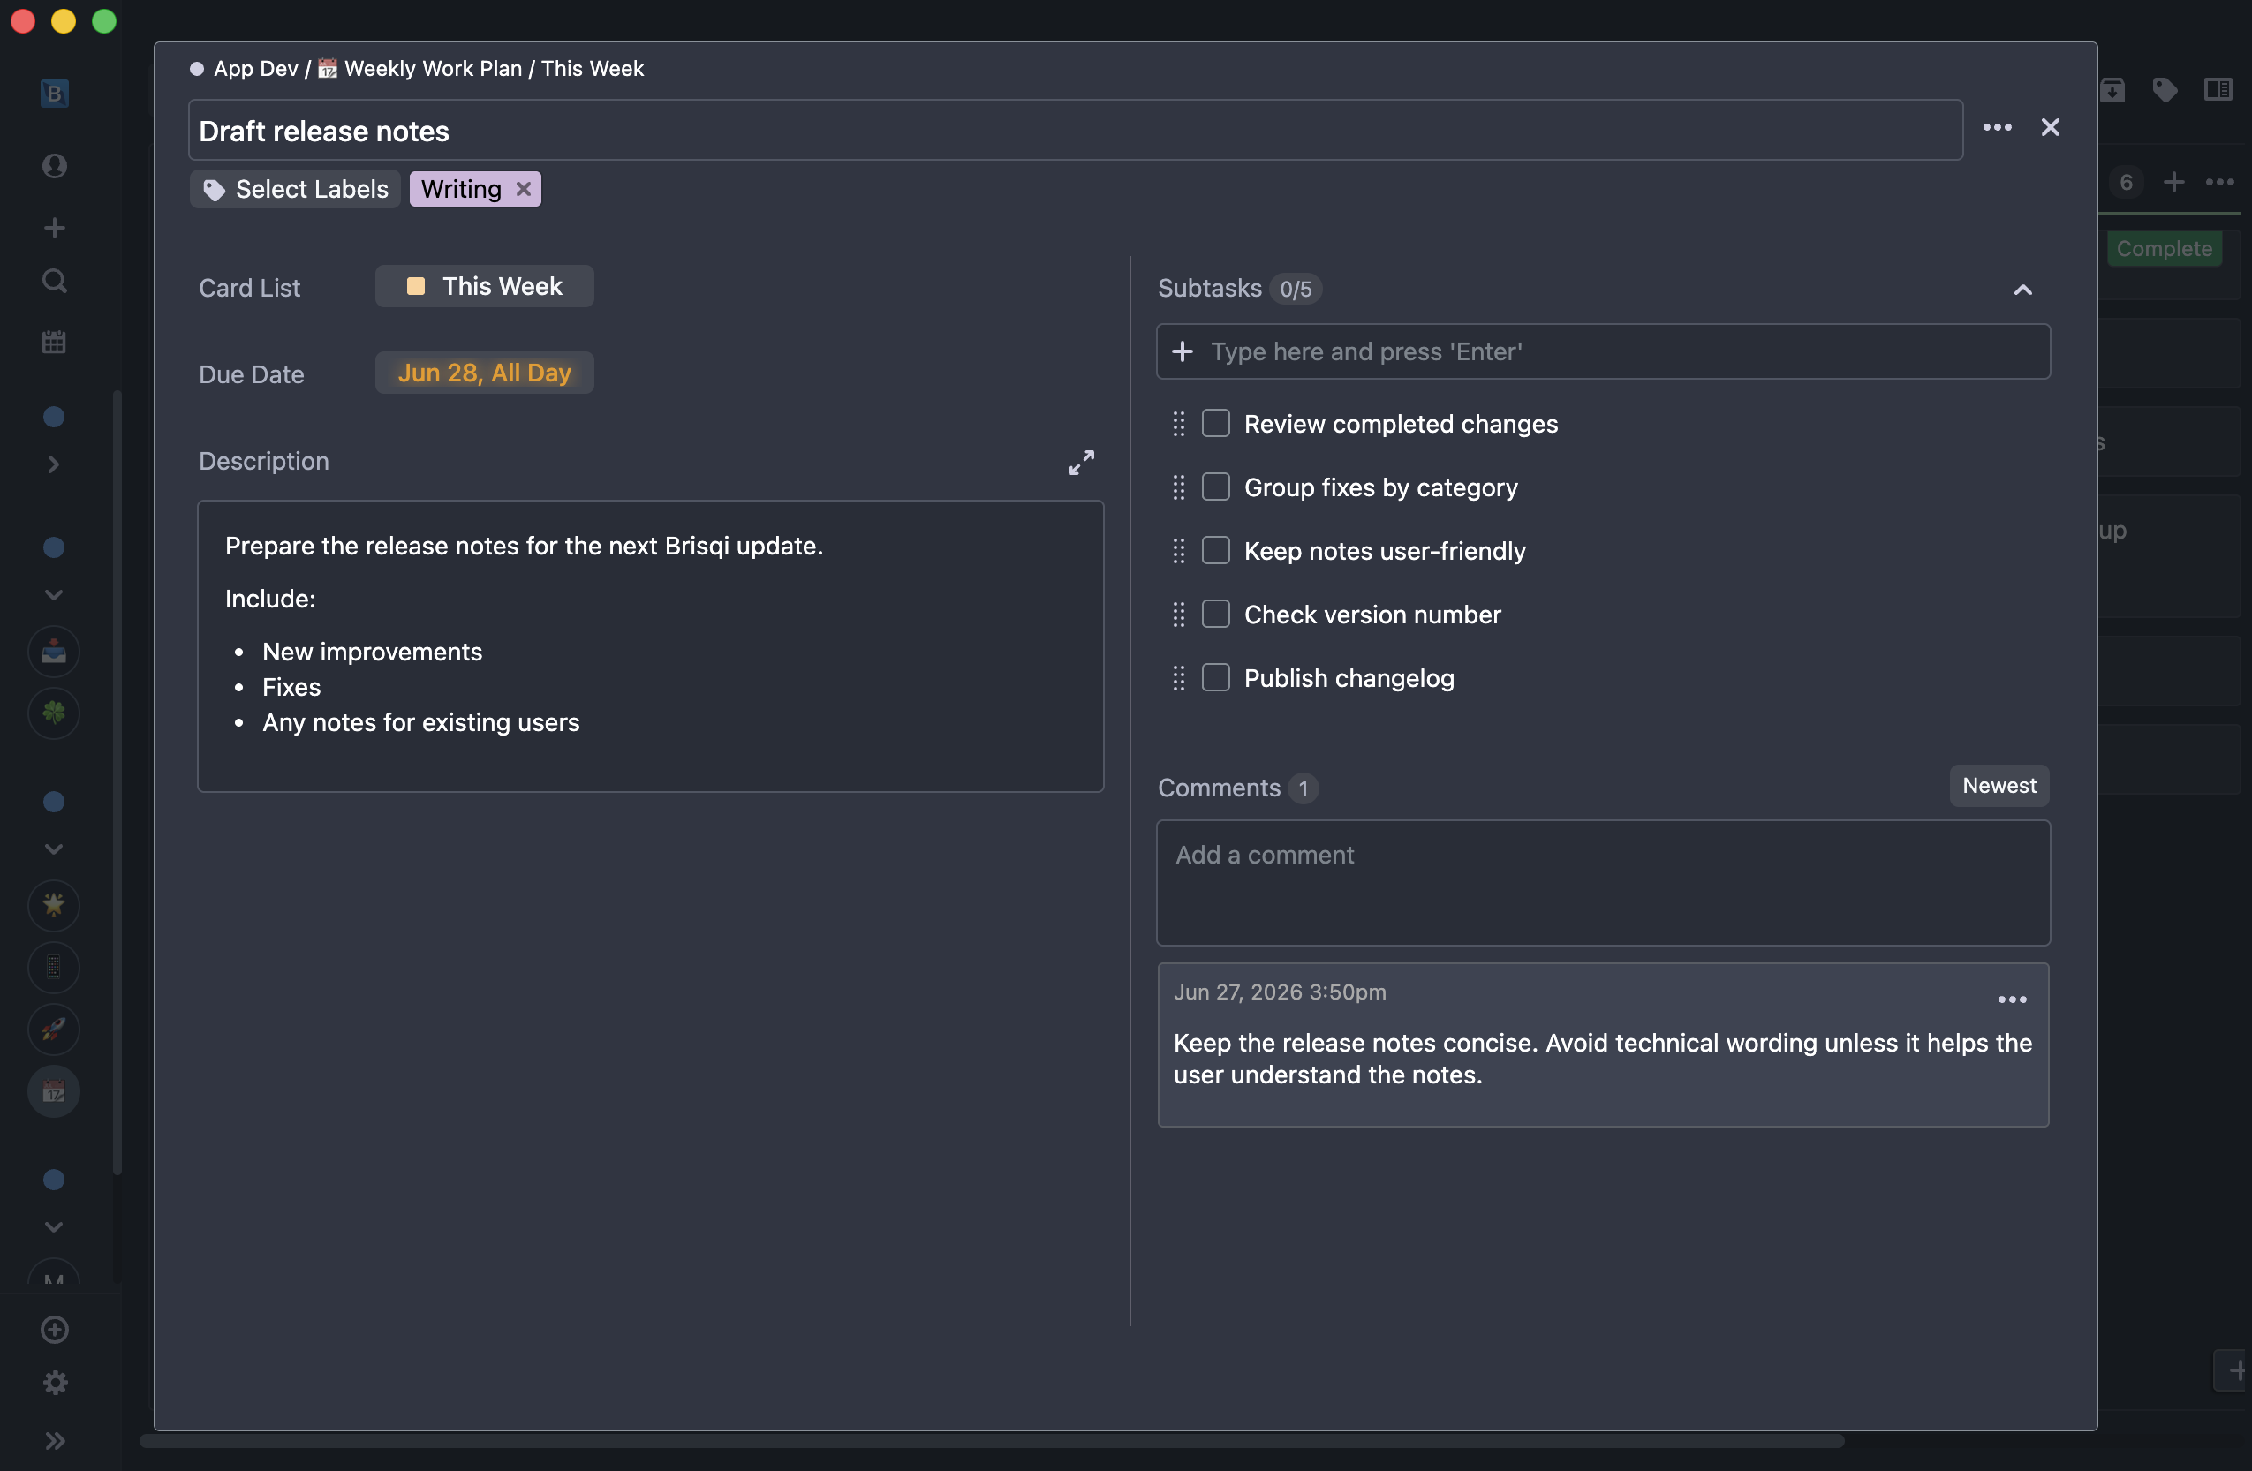
Task: Select the Weekly Work Plan calendar board icon
Action: click(x=54, y=1091)
